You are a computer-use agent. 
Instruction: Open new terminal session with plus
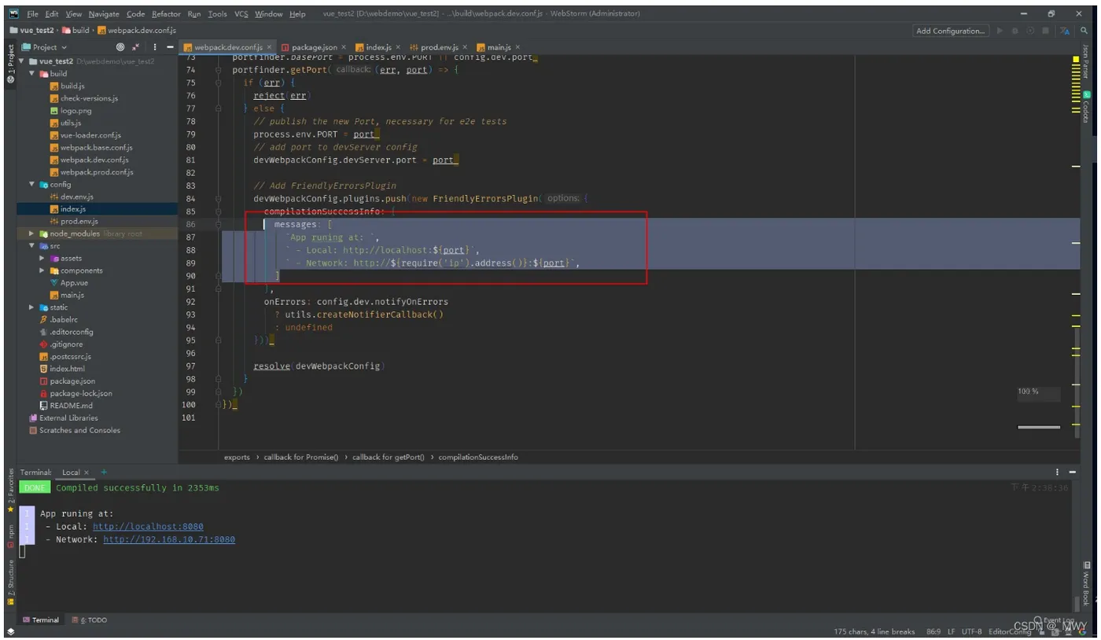[104, 472]
